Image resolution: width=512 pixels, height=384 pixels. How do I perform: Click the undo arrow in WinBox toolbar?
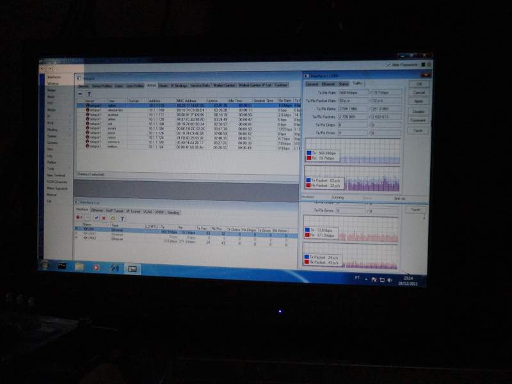[43, 68]
